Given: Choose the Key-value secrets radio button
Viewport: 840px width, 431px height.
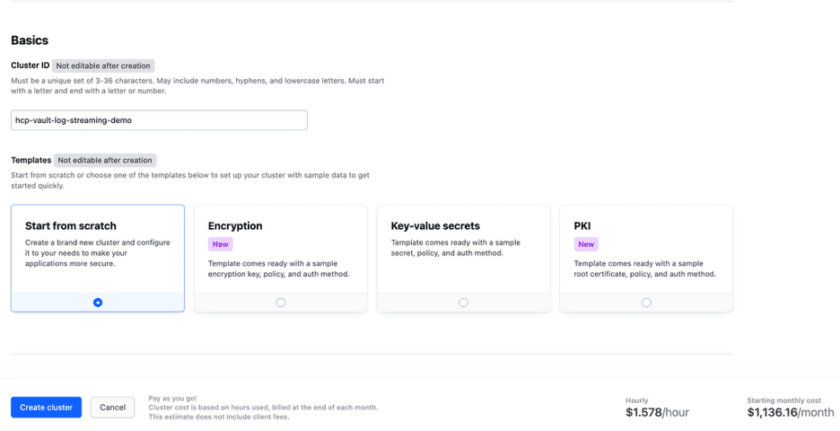Looking at the screenshot, I should point(463,303).
